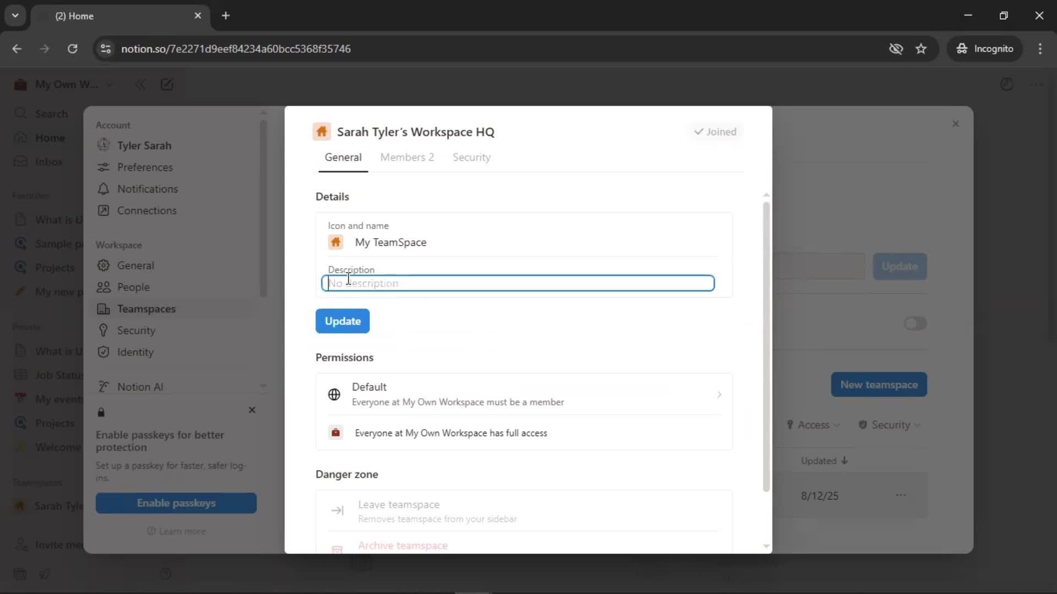Click the Description input field

(518, 283)
